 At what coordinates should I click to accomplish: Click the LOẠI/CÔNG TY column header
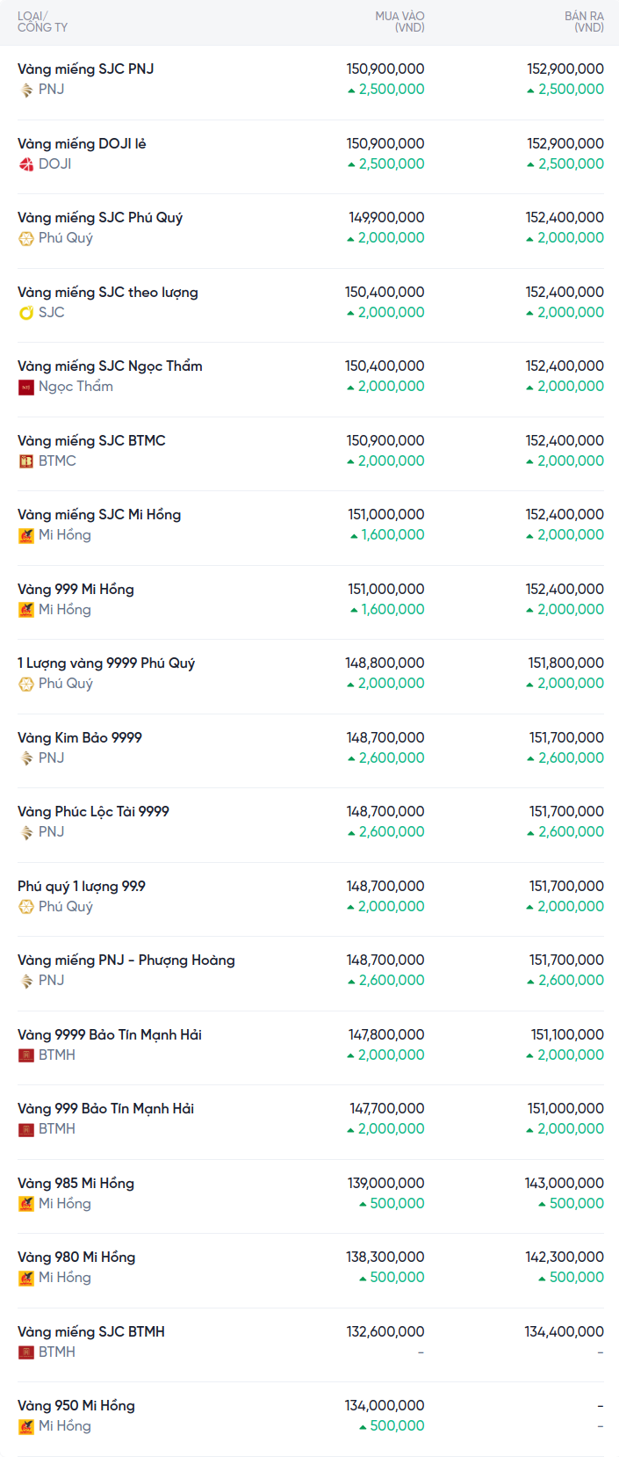click(42, 22)
